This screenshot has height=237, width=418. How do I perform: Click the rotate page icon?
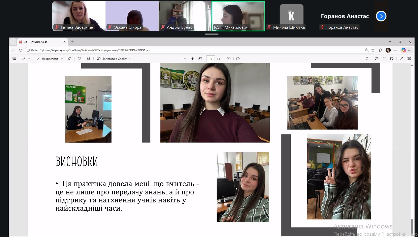[229, 59]
